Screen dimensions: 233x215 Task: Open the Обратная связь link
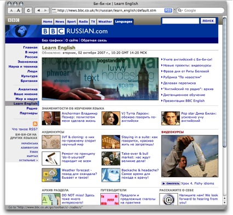[x=94, y=41]
